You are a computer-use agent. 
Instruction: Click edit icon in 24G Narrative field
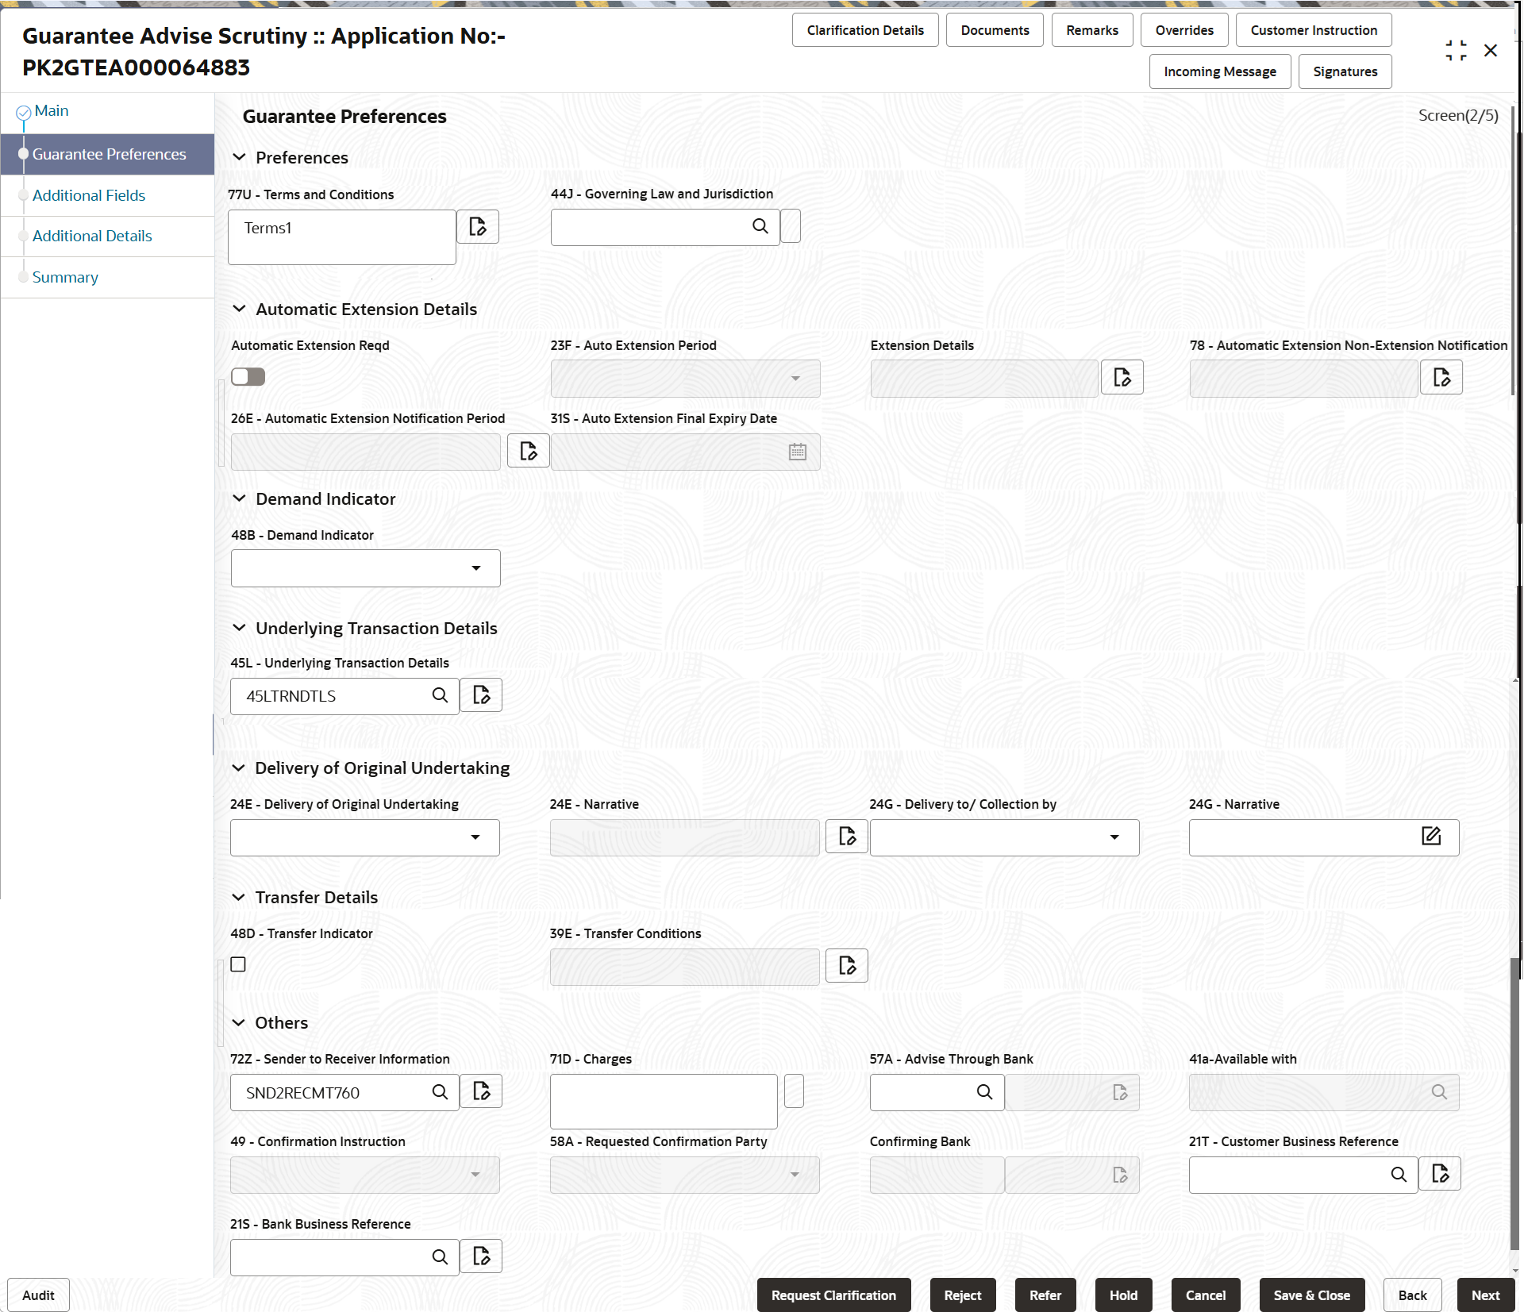click(1431, 836)
